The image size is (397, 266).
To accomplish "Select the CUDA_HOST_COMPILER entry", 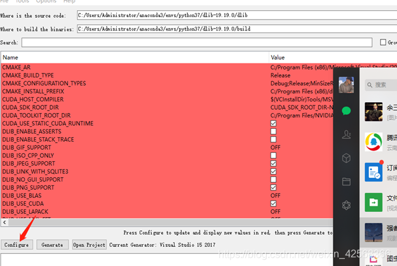I will (33, 100).
